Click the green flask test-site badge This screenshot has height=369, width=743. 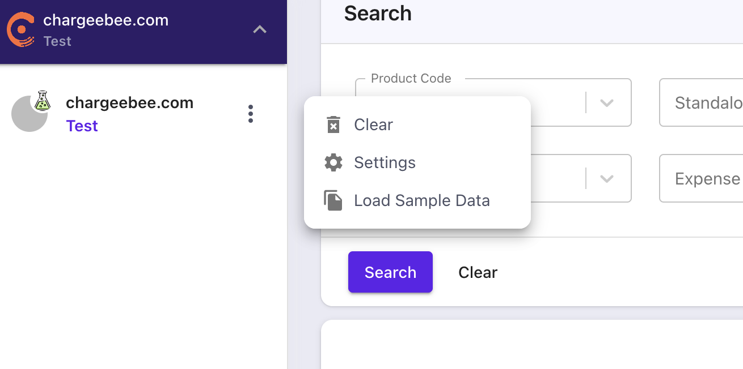pos(42,101)
